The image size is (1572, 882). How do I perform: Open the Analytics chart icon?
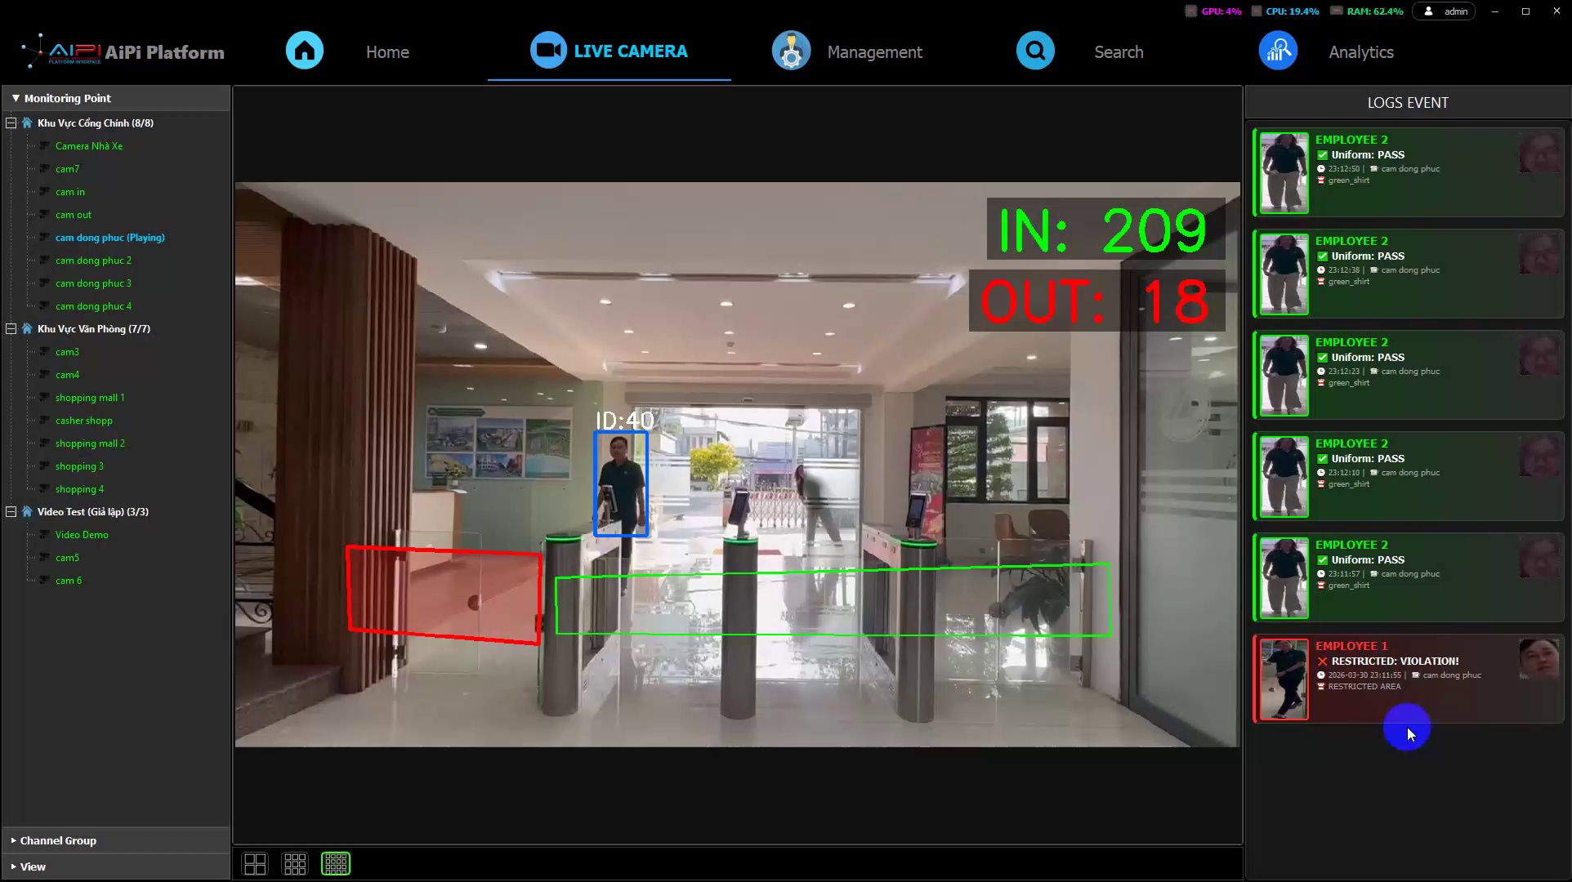[1278, 51]
